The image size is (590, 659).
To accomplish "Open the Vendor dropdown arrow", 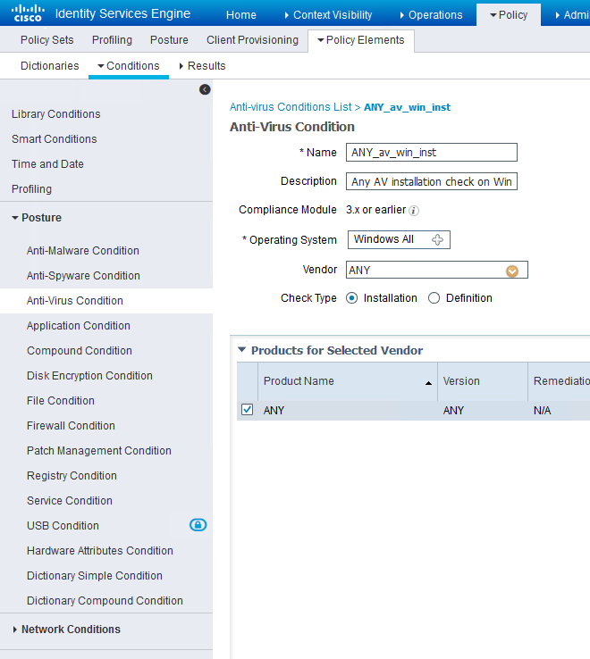I will [x=512, y=271].
